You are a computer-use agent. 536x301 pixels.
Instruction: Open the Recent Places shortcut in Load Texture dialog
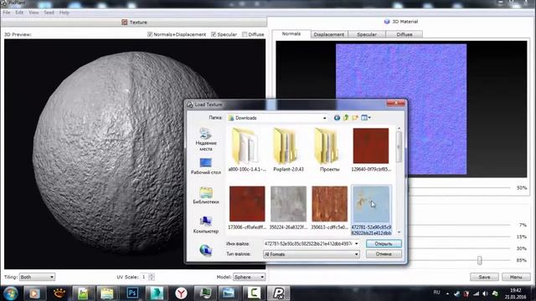coord(206,140)
